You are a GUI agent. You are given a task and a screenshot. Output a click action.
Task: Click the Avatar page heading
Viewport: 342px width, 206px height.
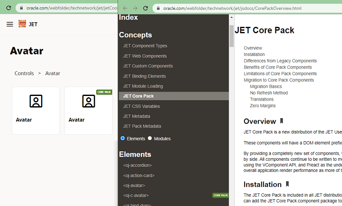coord(26,51)
